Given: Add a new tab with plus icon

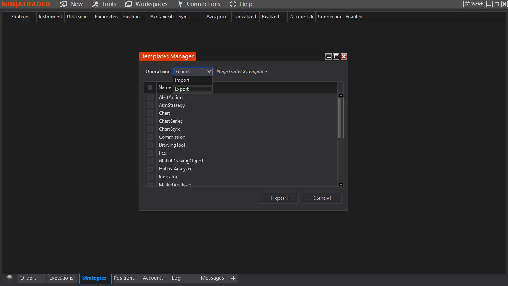Looking at the screenshot, I should tap(233, 278).
